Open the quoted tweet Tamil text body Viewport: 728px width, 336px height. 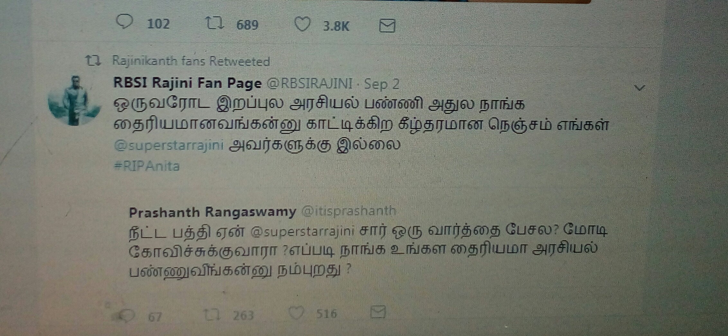[368, 251]
